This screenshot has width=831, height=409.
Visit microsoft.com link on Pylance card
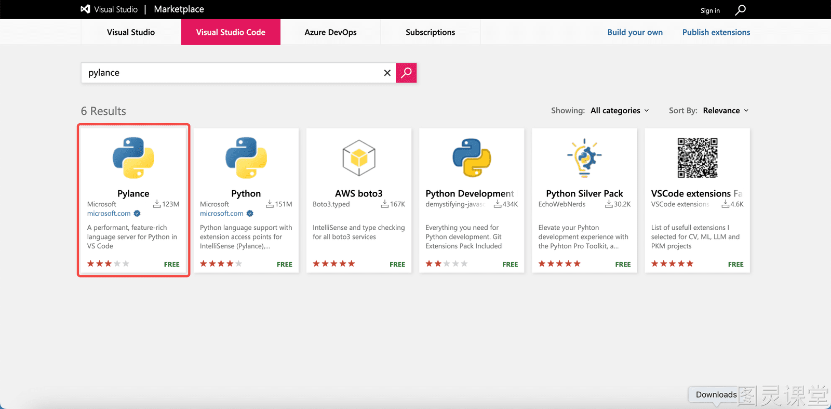point(109,214)
